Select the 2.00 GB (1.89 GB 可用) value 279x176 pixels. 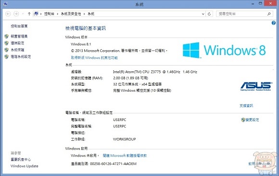coord(131,78)
